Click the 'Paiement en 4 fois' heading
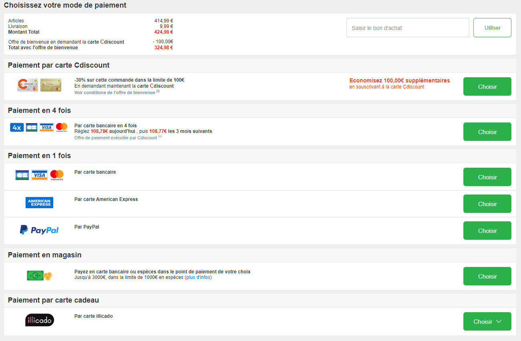The image size is (521, 341). (x=40, y=110)
